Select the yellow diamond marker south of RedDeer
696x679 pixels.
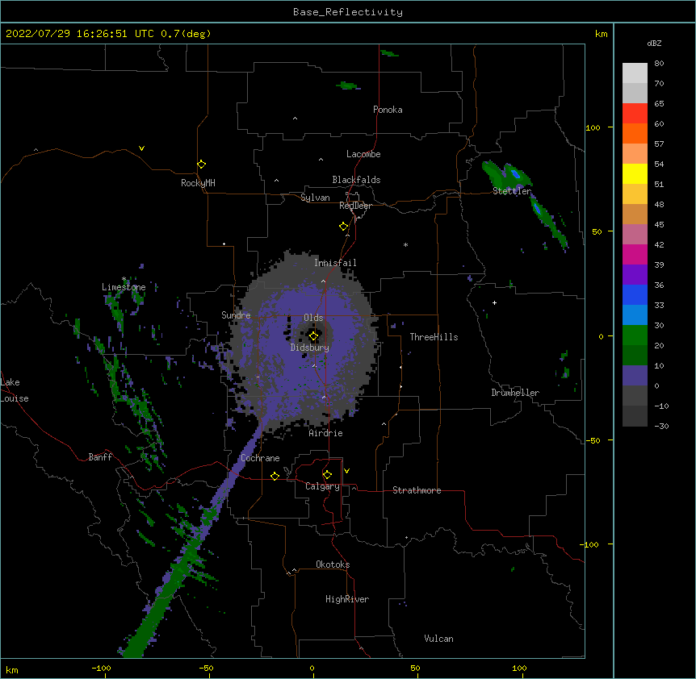tap(343, 227)
